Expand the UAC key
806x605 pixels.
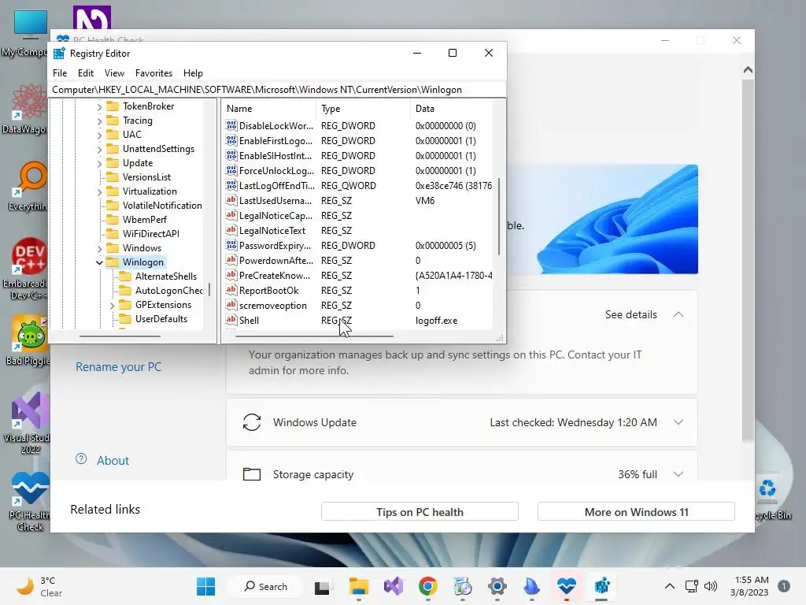click(99, 135)
